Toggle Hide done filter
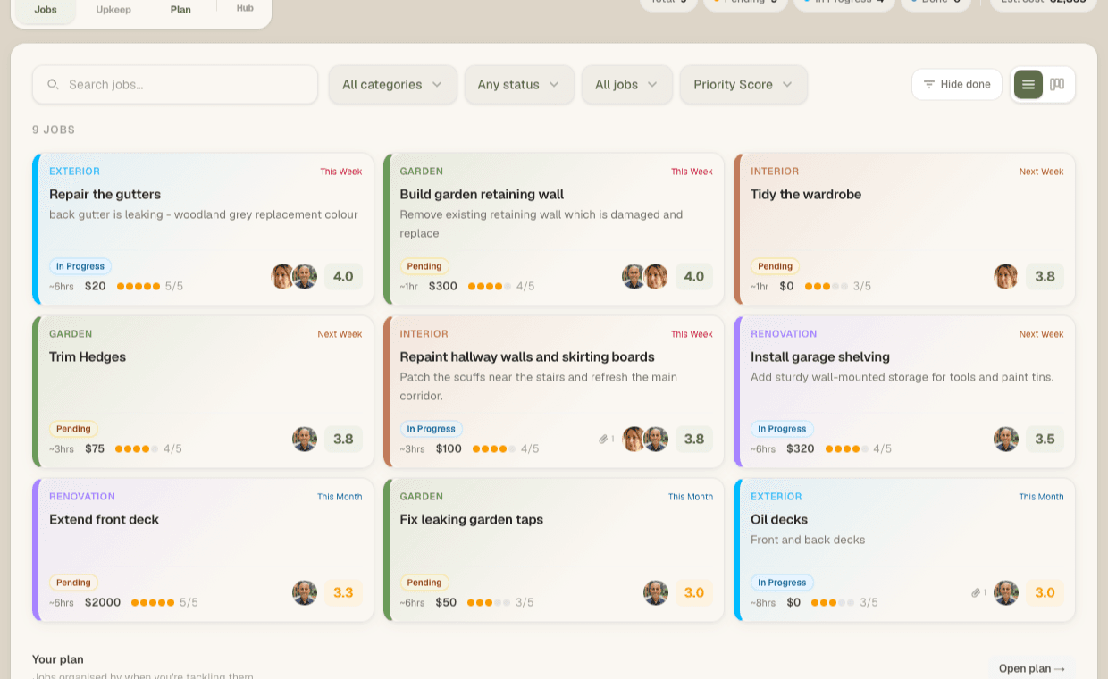1108x679 pixels. pyautogui.click(x=957, y=85)
